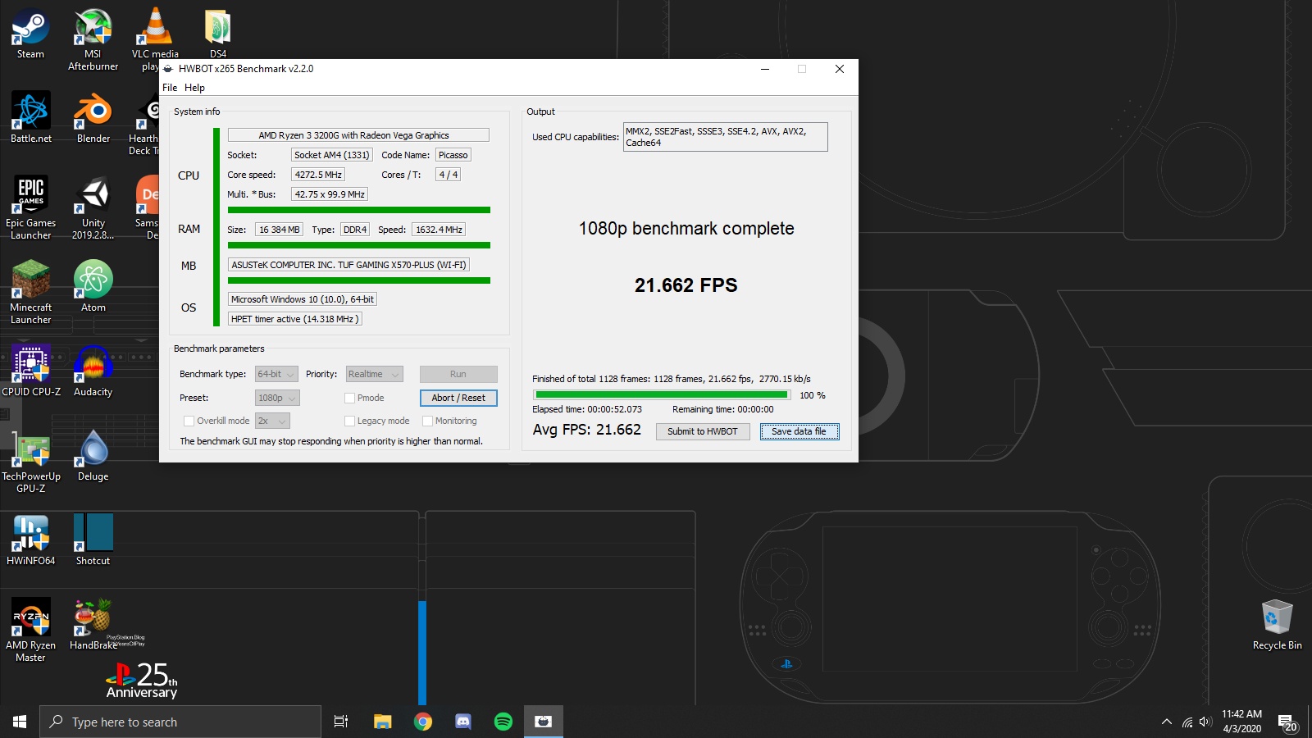Image resolution: width=1312 pixels, height=738 pixels.
Task: Click the Socket AM4 (1331) value
Action: 332,155
